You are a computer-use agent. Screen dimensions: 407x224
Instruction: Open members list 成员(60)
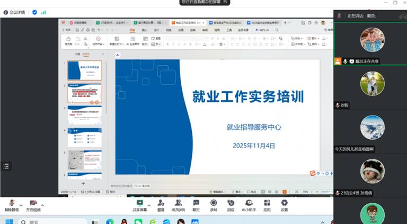pos(178,204)
